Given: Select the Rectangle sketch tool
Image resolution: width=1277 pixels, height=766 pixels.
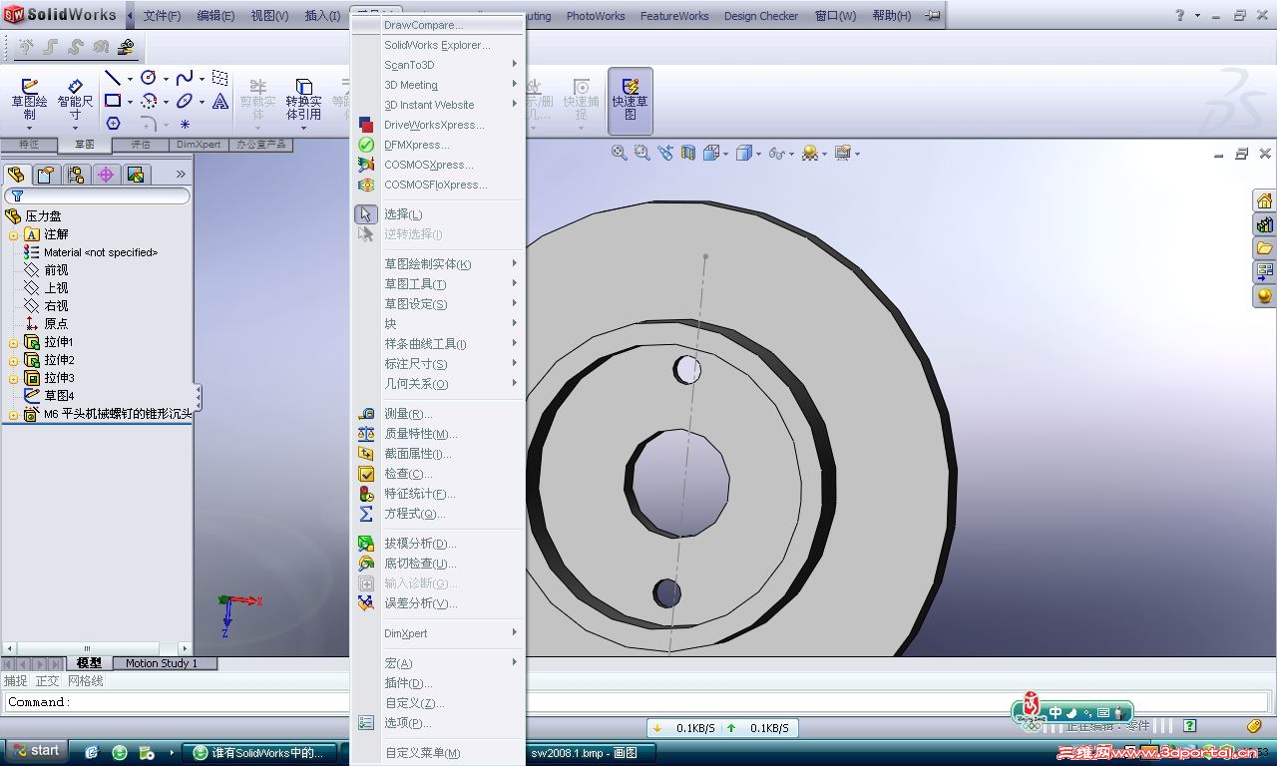Looking at the screenshot, I should [x=113, y=101].
